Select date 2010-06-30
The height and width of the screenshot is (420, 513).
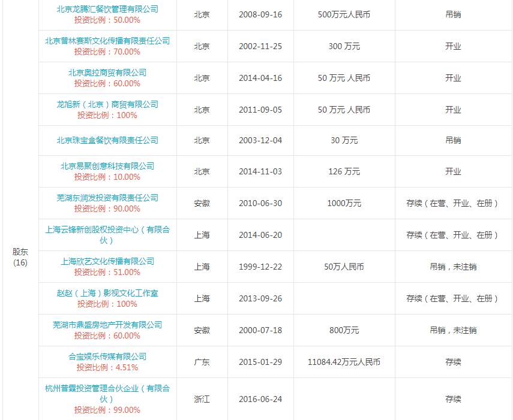tap(260, 203)
